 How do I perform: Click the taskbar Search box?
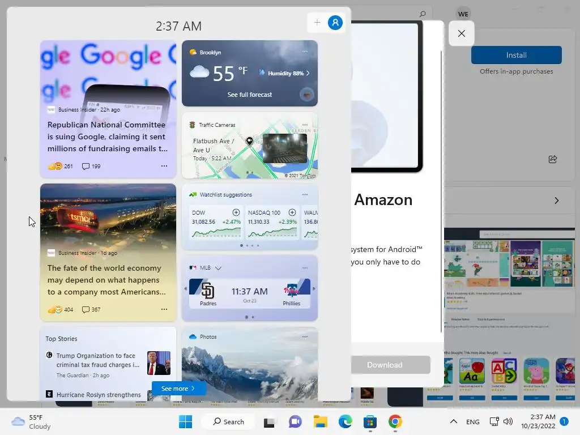point(228,421)
